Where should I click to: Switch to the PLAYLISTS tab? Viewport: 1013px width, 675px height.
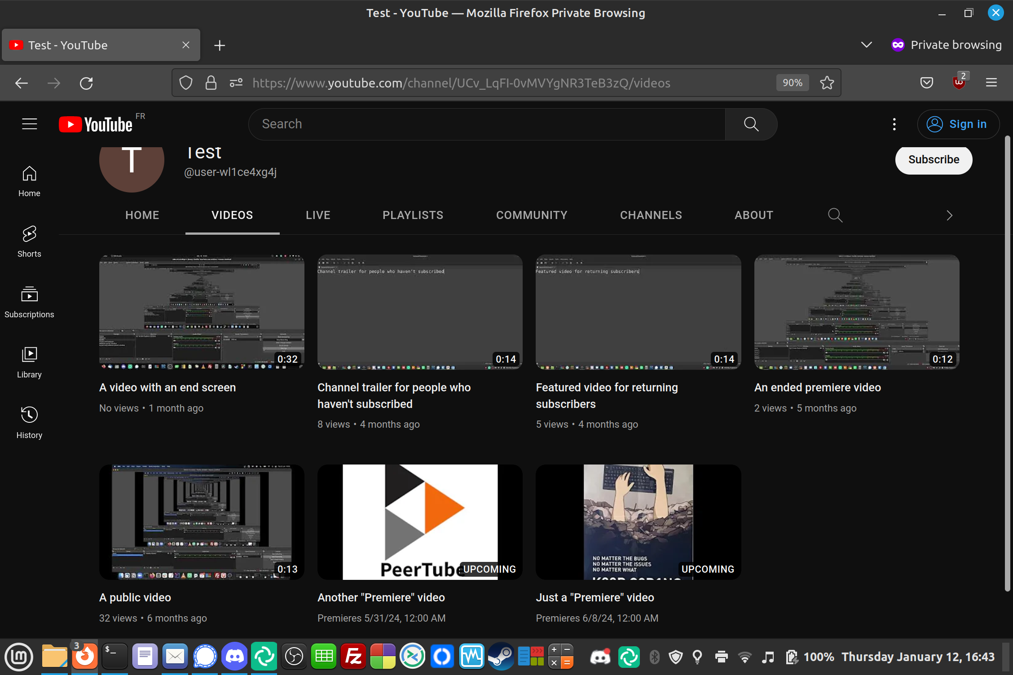coord(413,215)
